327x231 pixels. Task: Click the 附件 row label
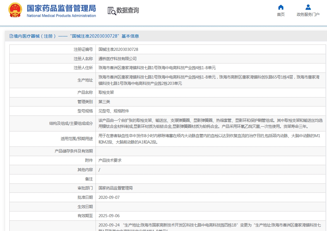point(89,160)
